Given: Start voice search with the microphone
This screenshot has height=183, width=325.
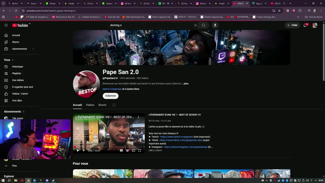Looking at the screenshot, I should click(215, 25).
